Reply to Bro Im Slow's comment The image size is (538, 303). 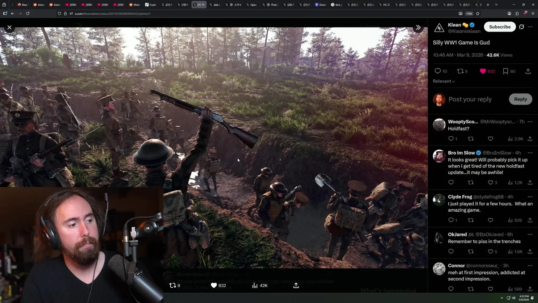click(x=451, y=183)
